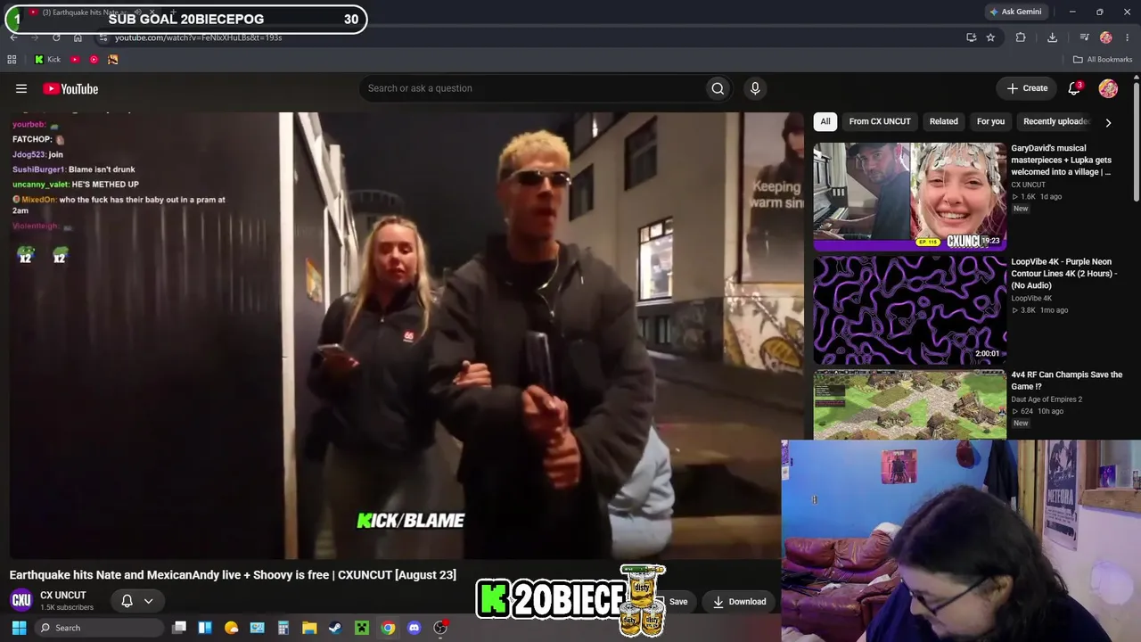Start voice search with the microphone
Screen dimensions: 1141x642
pyautogui.click(x=755, y=88)
